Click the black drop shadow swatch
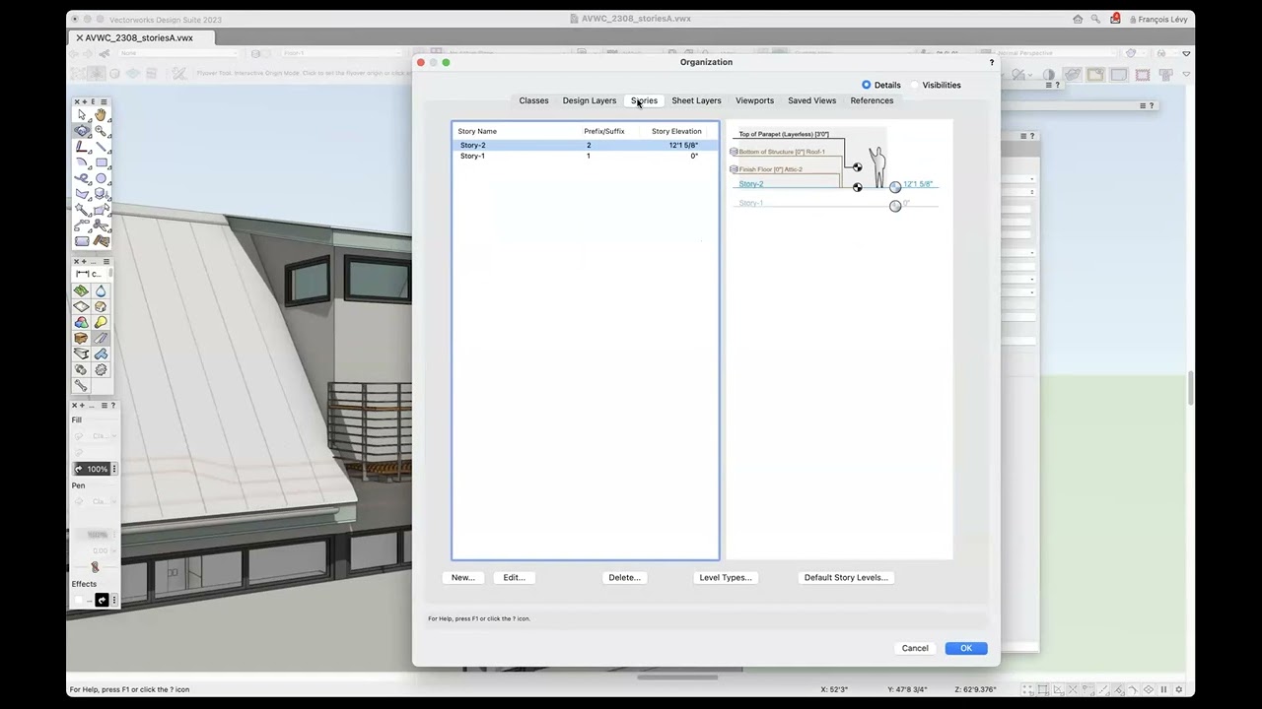Viewport: 1262px width, 709px height. (102, 600)
